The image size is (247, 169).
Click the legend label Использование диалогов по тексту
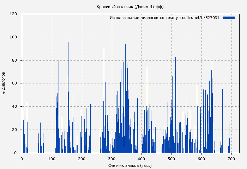click(x=144, y=18)
